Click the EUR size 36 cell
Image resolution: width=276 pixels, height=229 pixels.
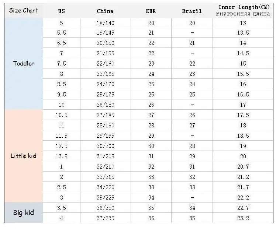click(151, 218)
